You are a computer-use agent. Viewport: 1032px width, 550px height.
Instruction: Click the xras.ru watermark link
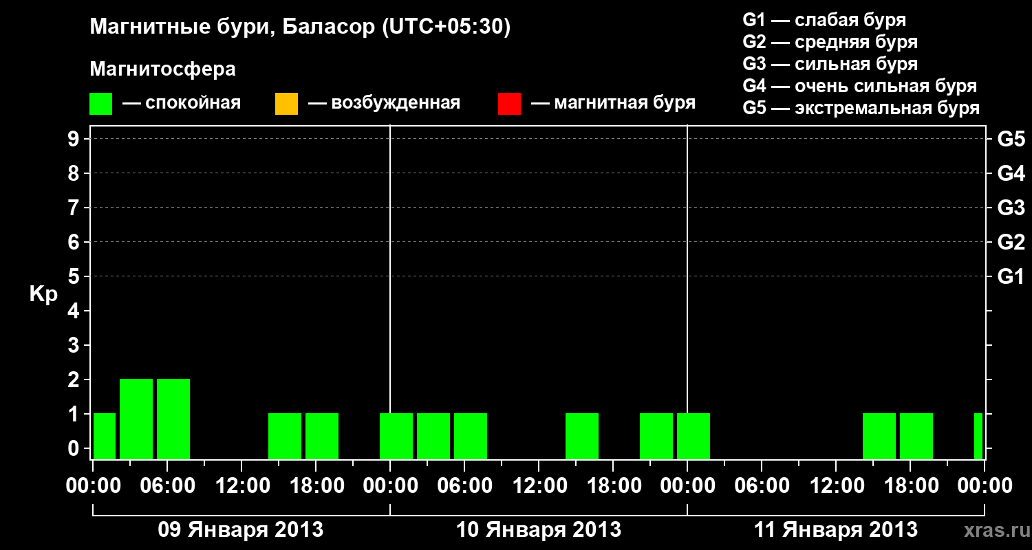(993, 530)
